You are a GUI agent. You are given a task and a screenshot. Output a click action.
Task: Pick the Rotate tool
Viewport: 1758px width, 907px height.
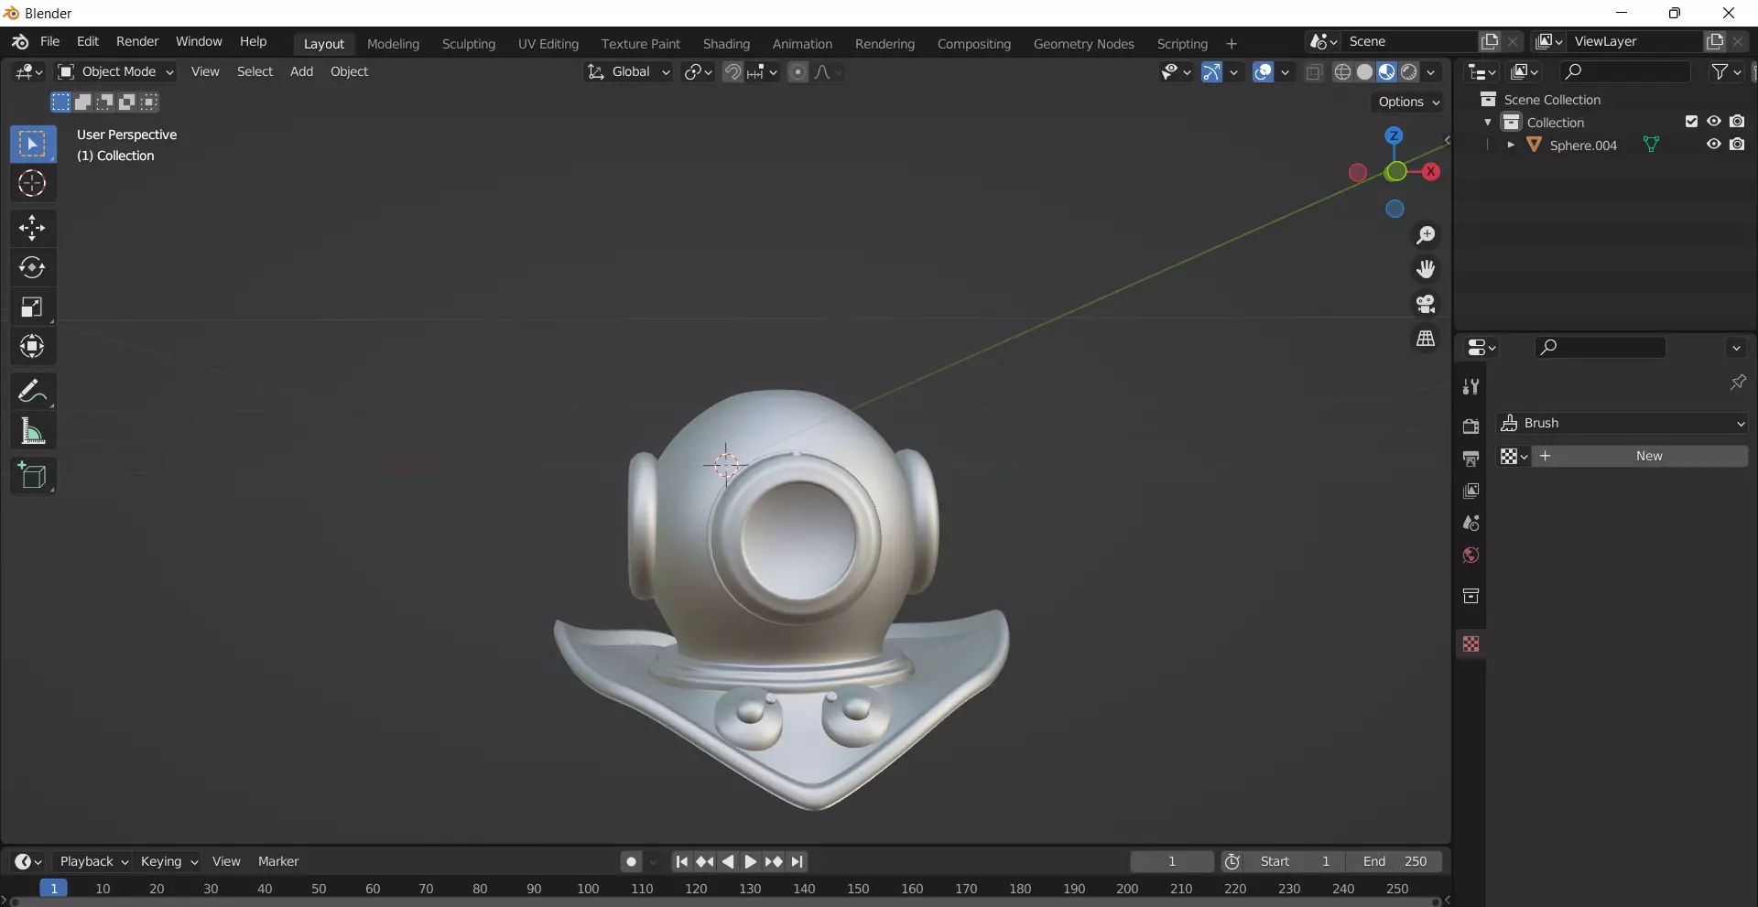click(x=33, y=267)
